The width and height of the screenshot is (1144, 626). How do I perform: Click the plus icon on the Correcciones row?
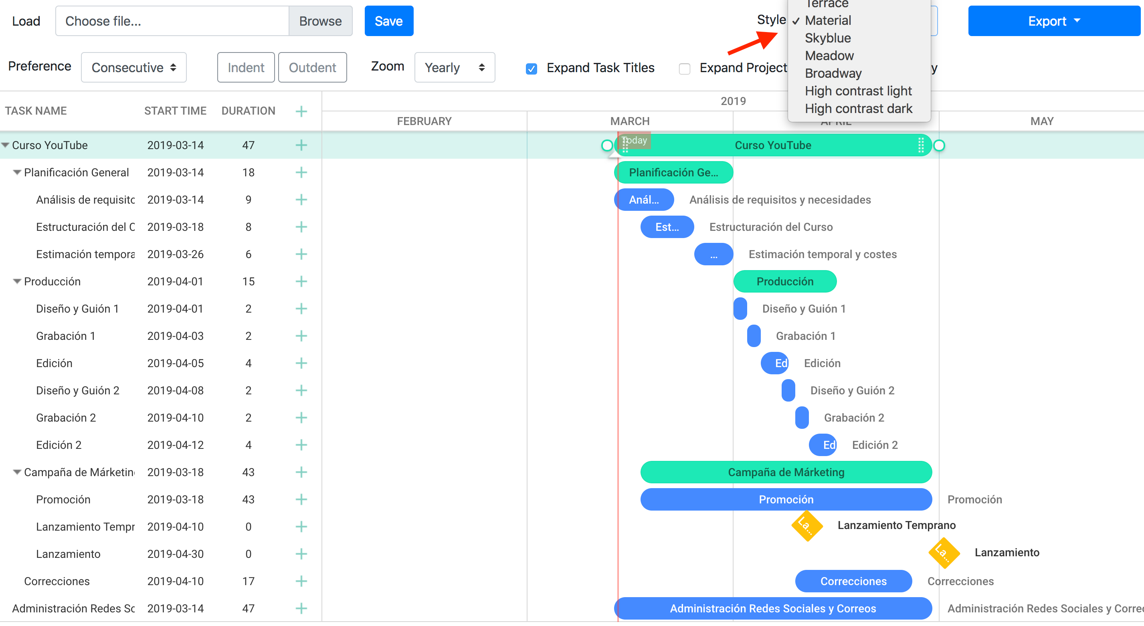point(301,581)
